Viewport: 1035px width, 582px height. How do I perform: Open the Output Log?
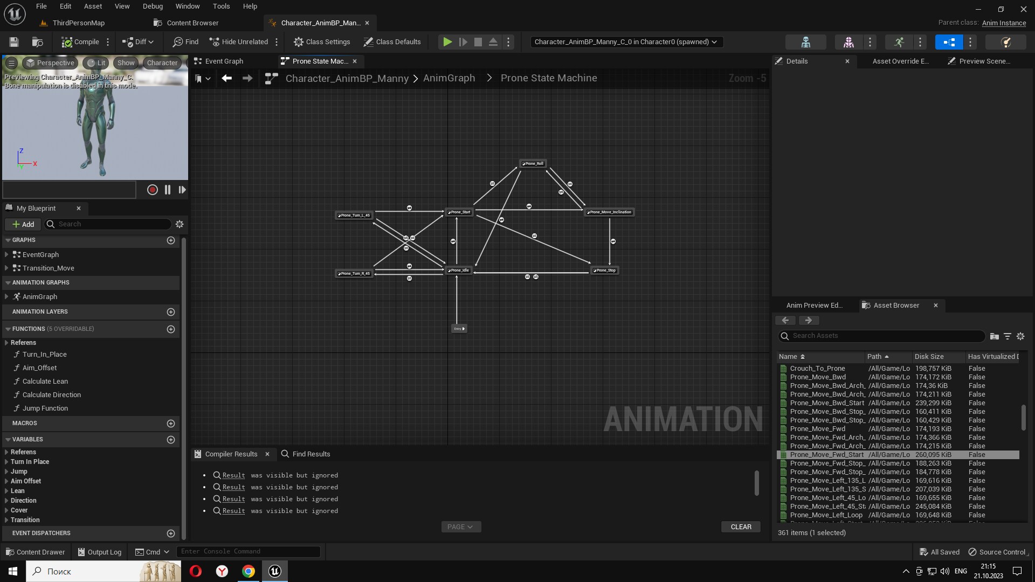[x=99, y=552]
